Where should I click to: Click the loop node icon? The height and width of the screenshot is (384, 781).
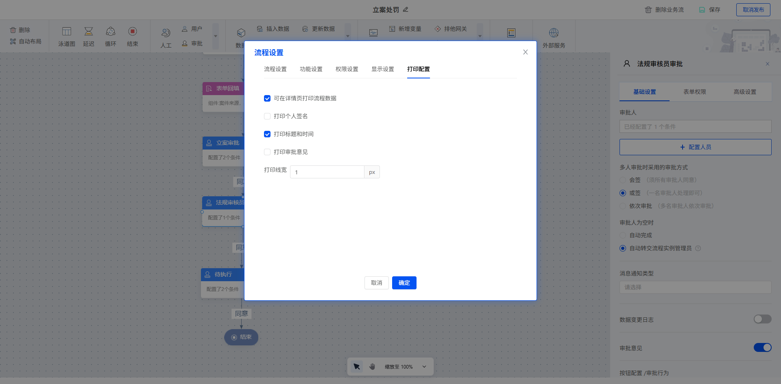pos(111,32)
